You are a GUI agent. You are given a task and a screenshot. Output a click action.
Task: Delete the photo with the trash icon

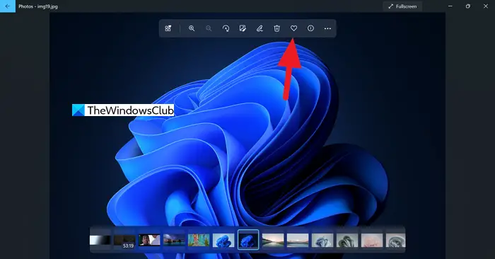click(x=277, y=28)
